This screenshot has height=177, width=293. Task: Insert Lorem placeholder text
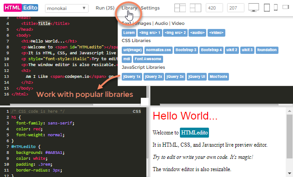[129, 33]
